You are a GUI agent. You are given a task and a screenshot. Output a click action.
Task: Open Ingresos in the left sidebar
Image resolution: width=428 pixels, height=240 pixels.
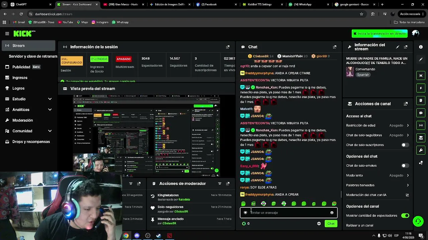[x=29, y=78]
